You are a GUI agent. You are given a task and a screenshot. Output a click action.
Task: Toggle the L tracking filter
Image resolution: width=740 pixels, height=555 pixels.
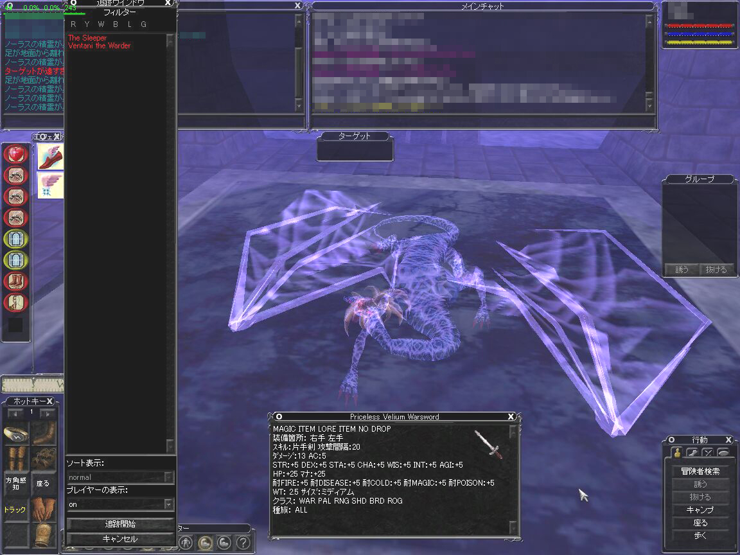pyautogui.click(x=129, y=24)
